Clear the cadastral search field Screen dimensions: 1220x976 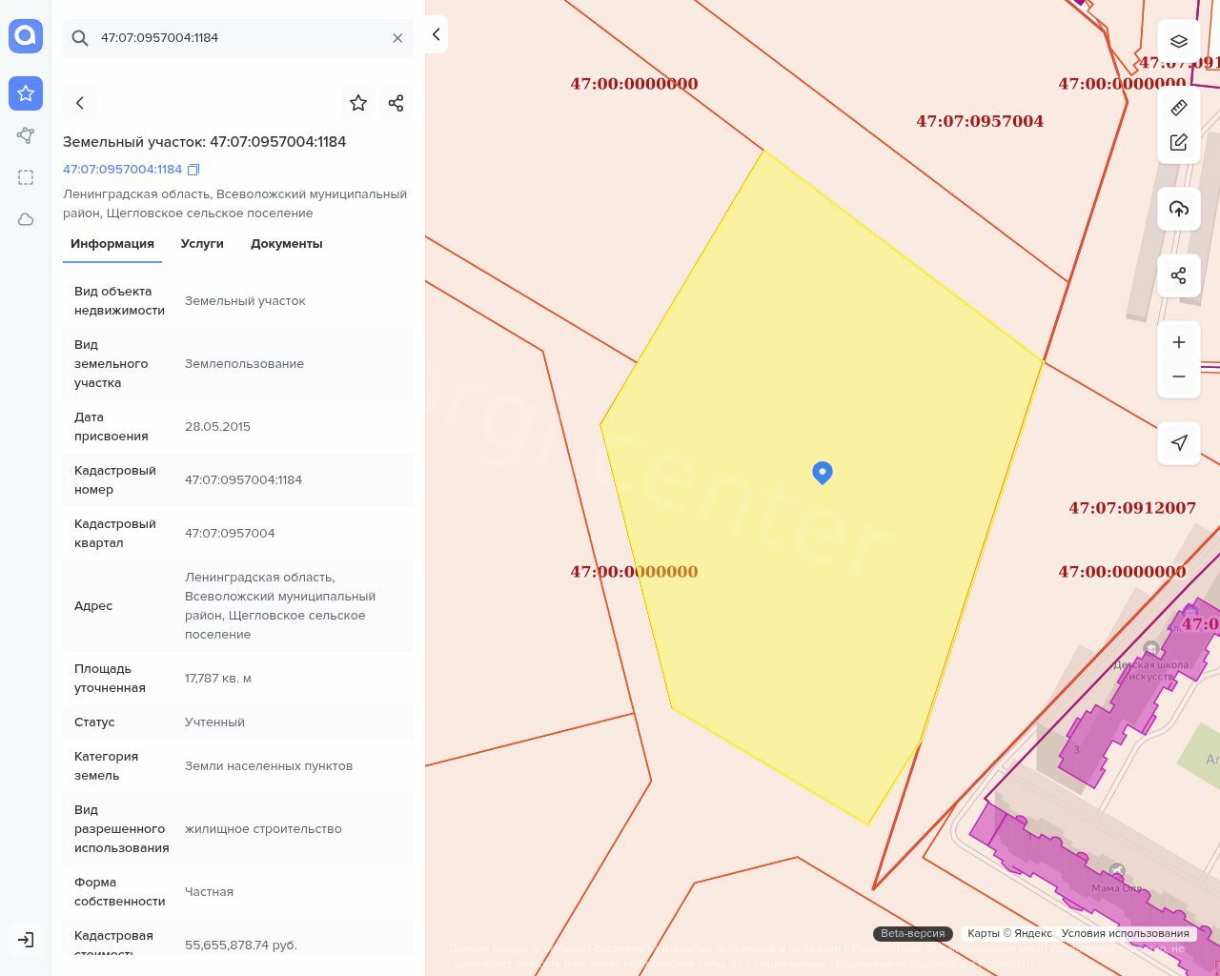tap(397, 38)
